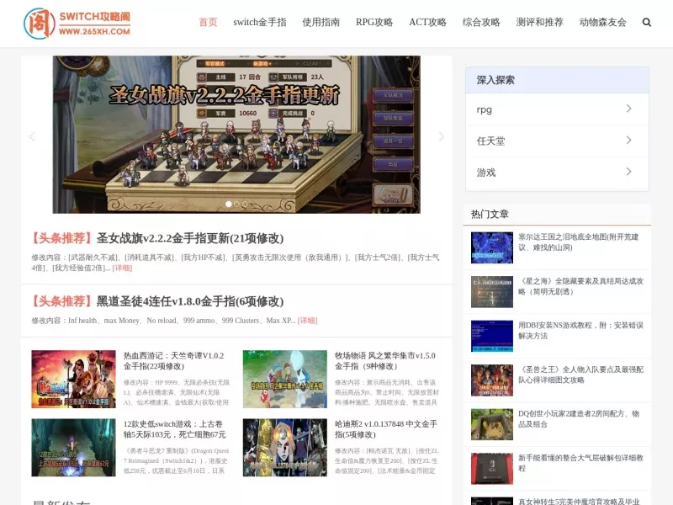Select the second carousel dot indicator

coord(236,204)
